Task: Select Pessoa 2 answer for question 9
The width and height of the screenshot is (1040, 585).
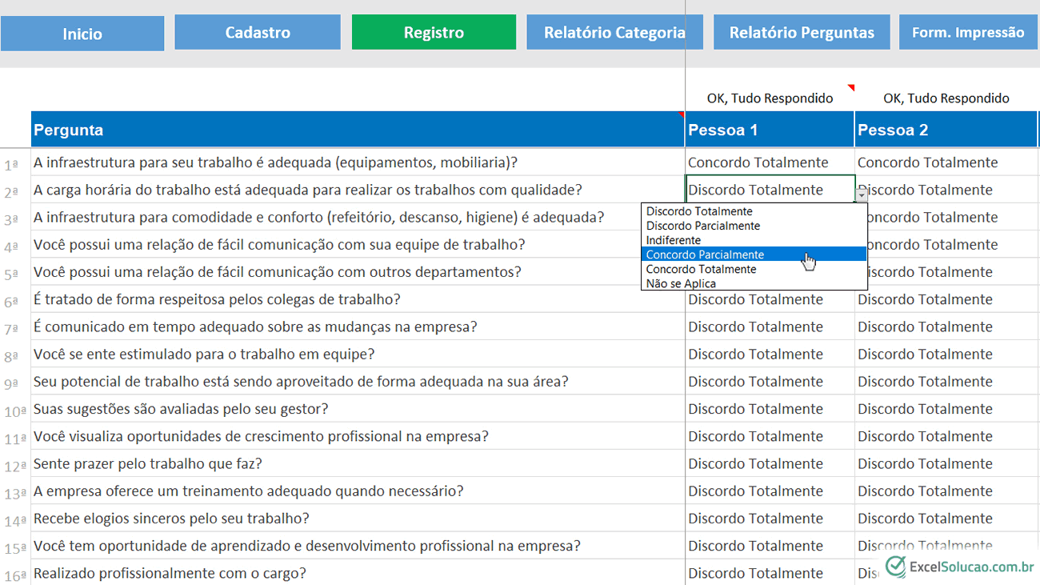Action: [x=946, y=382]
